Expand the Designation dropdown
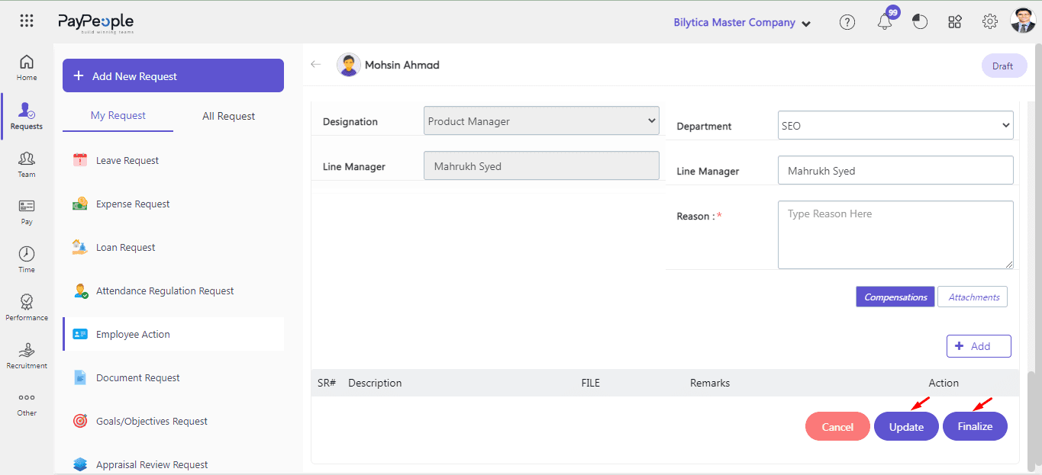The image size is (1042, 475). [x=541, y=121]
